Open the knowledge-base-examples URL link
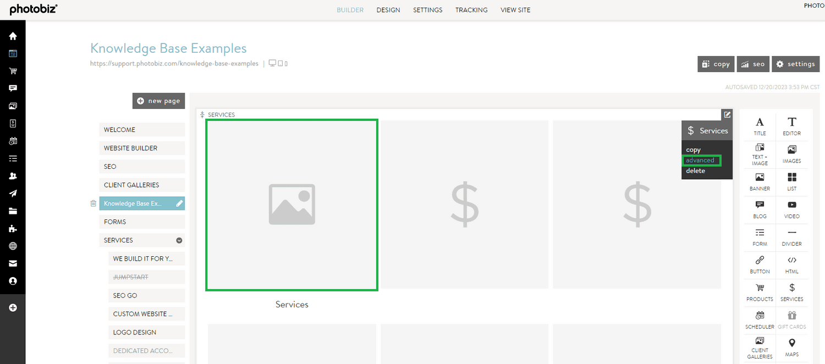 coord(174,64)
